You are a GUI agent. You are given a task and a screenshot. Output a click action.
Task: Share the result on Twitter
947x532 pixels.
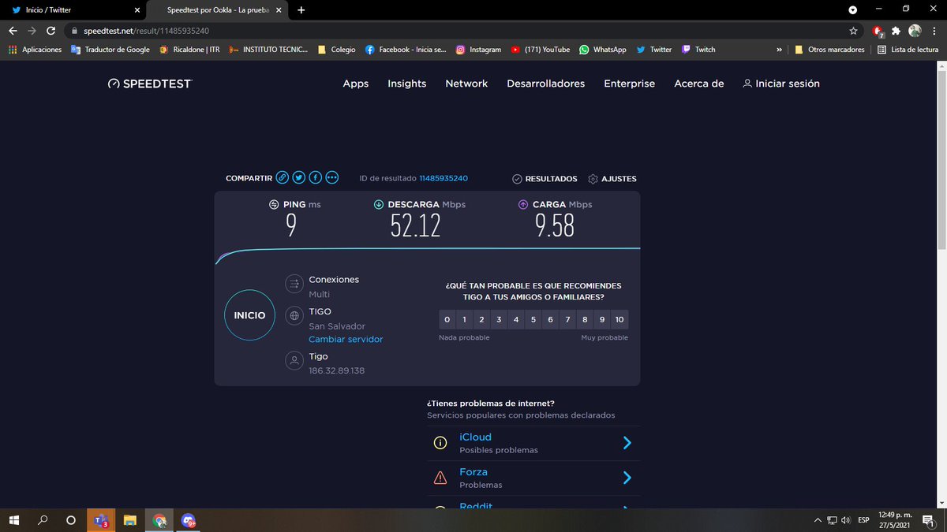pos(298,178)
